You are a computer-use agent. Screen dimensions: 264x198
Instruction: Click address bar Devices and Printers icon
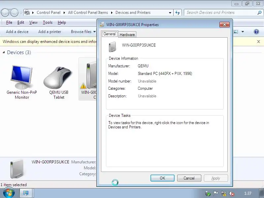click(x=27, y=13)
